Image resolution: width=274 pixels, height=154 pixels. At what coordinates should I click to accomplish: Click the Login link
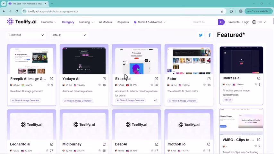click(x=246, y=22)
